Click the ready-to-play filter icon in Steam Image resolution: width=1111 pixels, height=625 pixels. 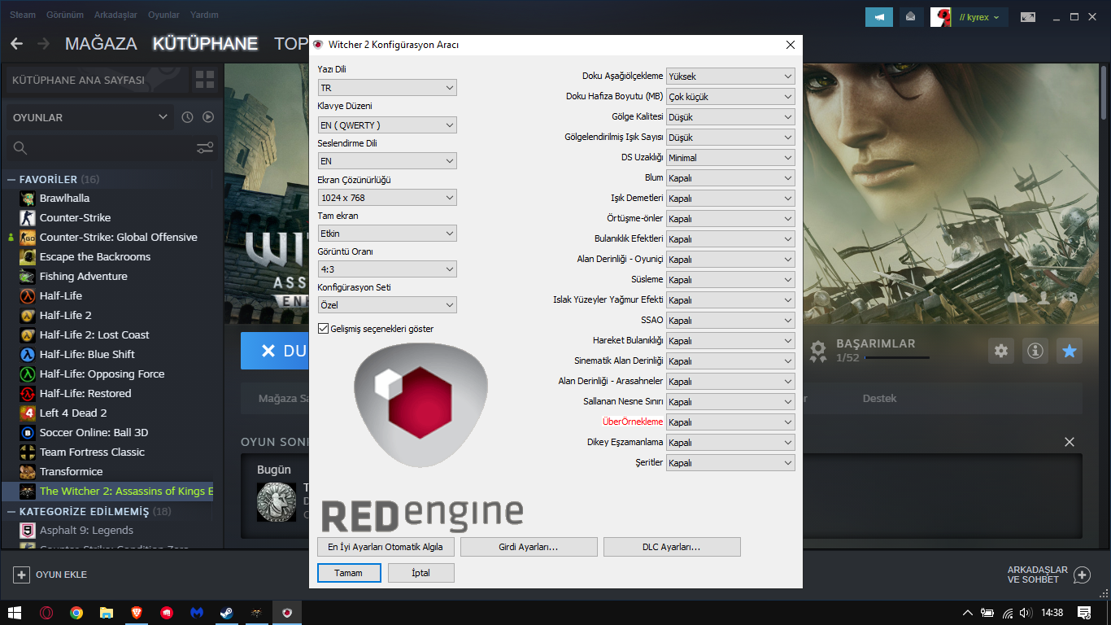pos(208,117)
